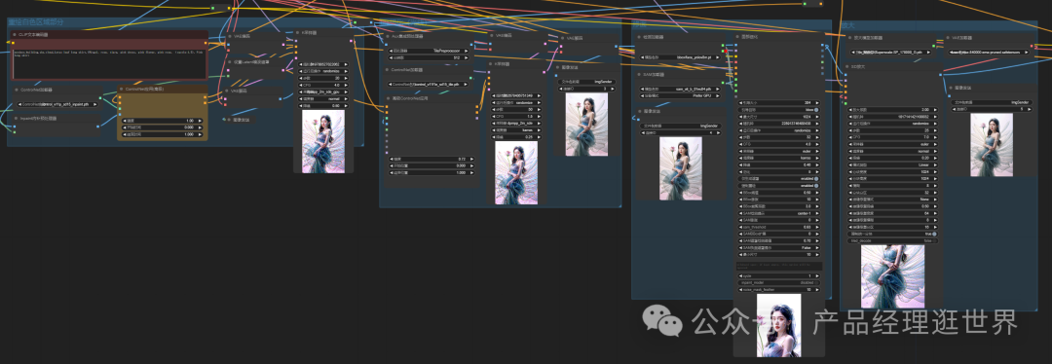This screenshot has width=1052, height=364.
Task: Open the face close-up preview in face detailer
Action: (778, 326)
